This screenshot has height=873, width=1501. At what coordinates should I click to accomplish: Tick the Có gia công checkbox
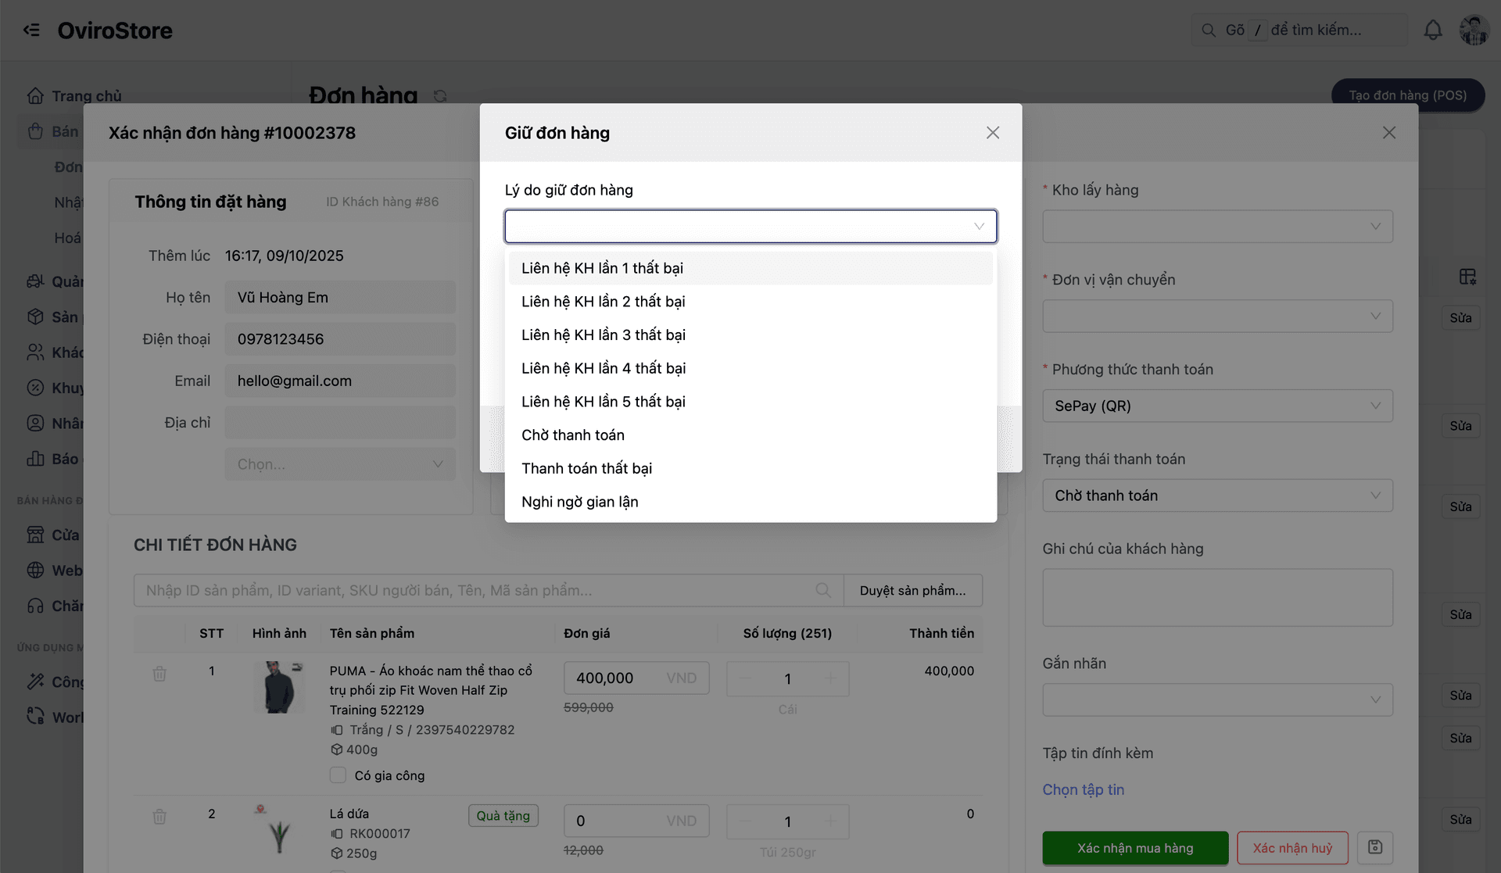(338, 775)
